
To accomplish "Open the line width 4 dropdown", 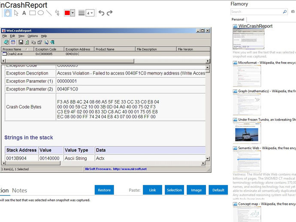I will tap(90, 13).
